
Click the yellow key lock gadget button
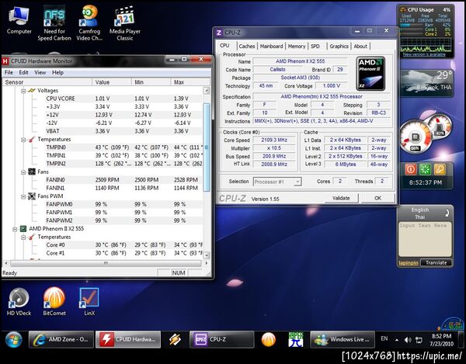(440, 169)
